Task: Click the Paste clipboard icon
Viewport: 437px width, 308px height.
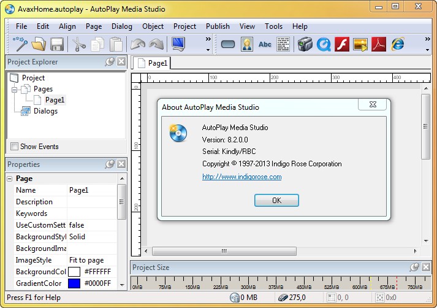Action: tap(116, 44)
